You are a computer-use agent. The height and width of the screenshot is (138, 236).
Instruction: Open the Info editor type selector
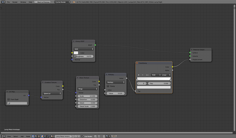click(x=3, y=2)
